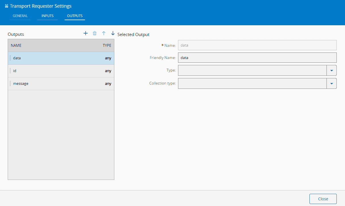Grab the drag handle on data row
Viewport: 345px width, 206px height.
(10, 58)
